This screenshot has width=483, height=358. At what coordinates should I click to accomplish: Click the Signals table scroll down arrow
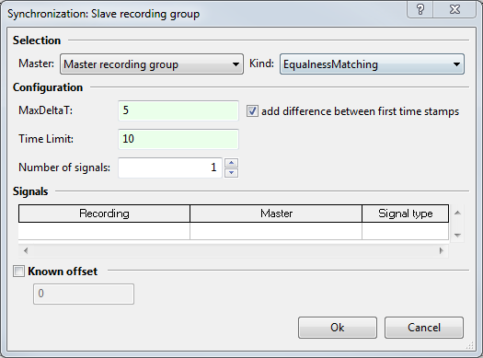[x=457, y=236]
